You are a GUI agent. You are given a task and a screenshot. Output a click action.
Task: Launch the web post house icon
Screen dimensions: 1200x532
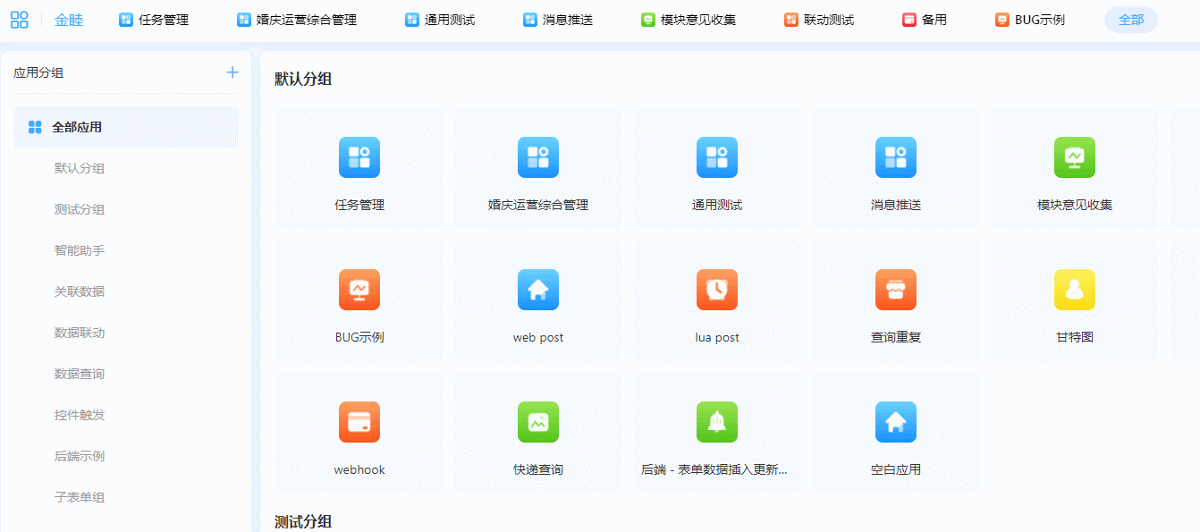pyautogui.click(x=538, y=290)
